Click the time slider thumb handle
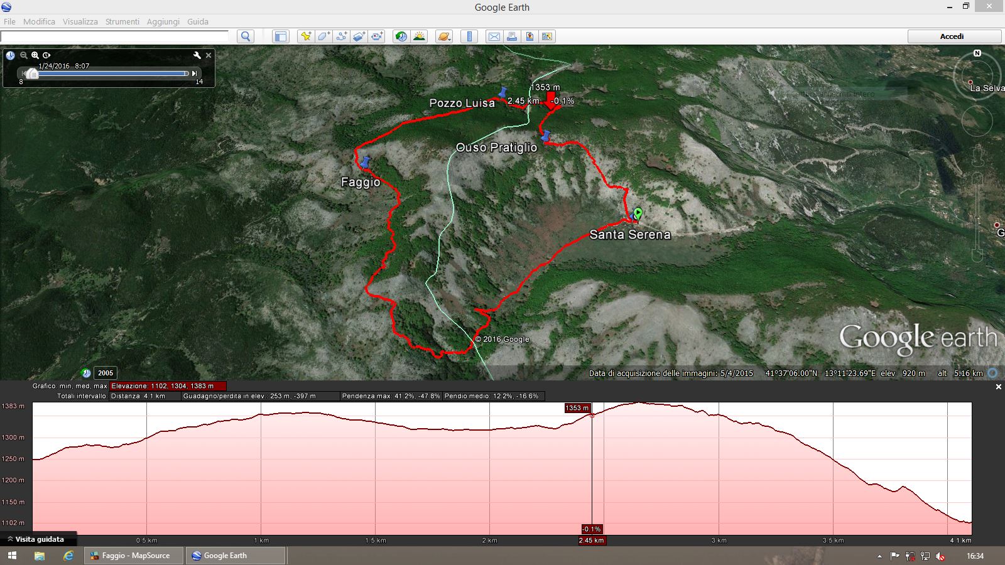The height and width of the screenshot is (565, 1005). (33, 73)
